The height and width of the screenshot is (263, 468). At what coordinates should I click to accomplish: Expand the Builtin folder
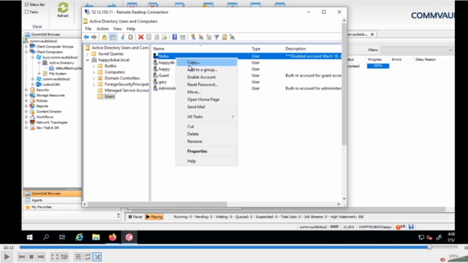tap(94, 66)
